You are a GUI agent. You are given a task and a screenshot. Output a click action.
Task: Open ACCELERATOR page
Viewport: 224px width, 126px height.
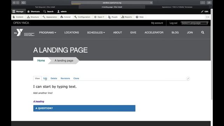[154, 33]
